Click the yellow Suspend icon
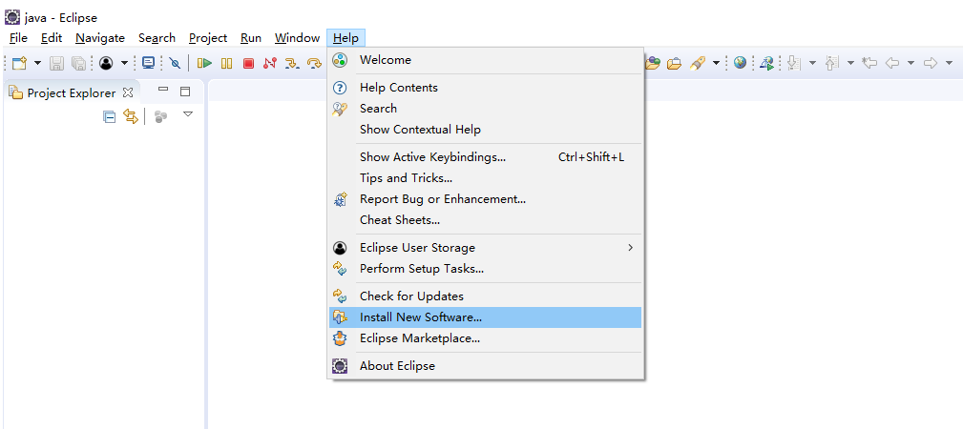 click(226, 63)
